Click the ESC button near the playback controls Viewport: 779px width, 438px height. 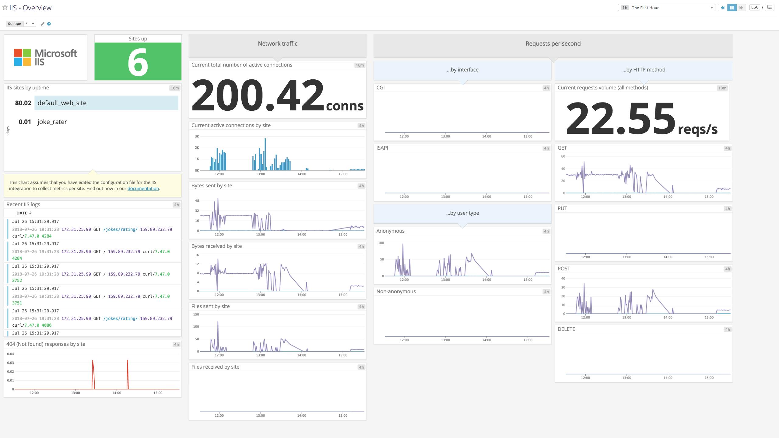(x=755, y=7)
